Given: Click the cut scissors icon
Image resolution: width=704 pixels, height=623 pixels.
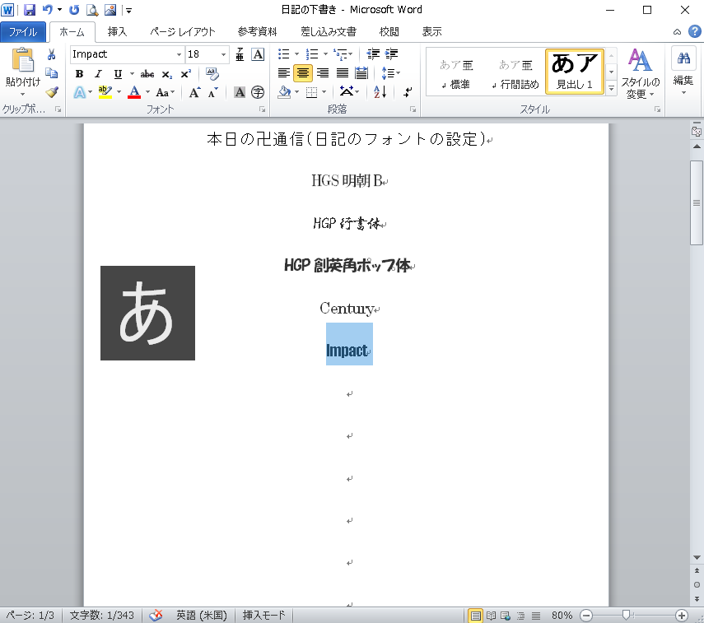Looking at the screenshot, I should pos(52,54).
